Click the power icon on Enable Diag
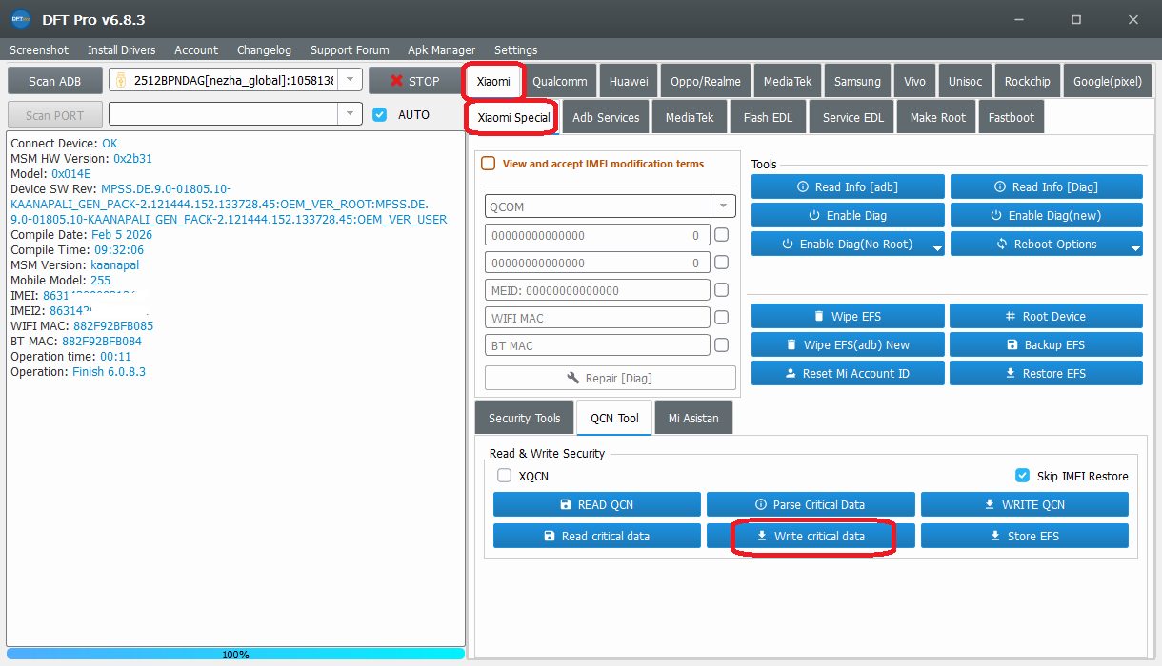Image resolution: width=1162 pixels, height=666 pixels. 813,215
